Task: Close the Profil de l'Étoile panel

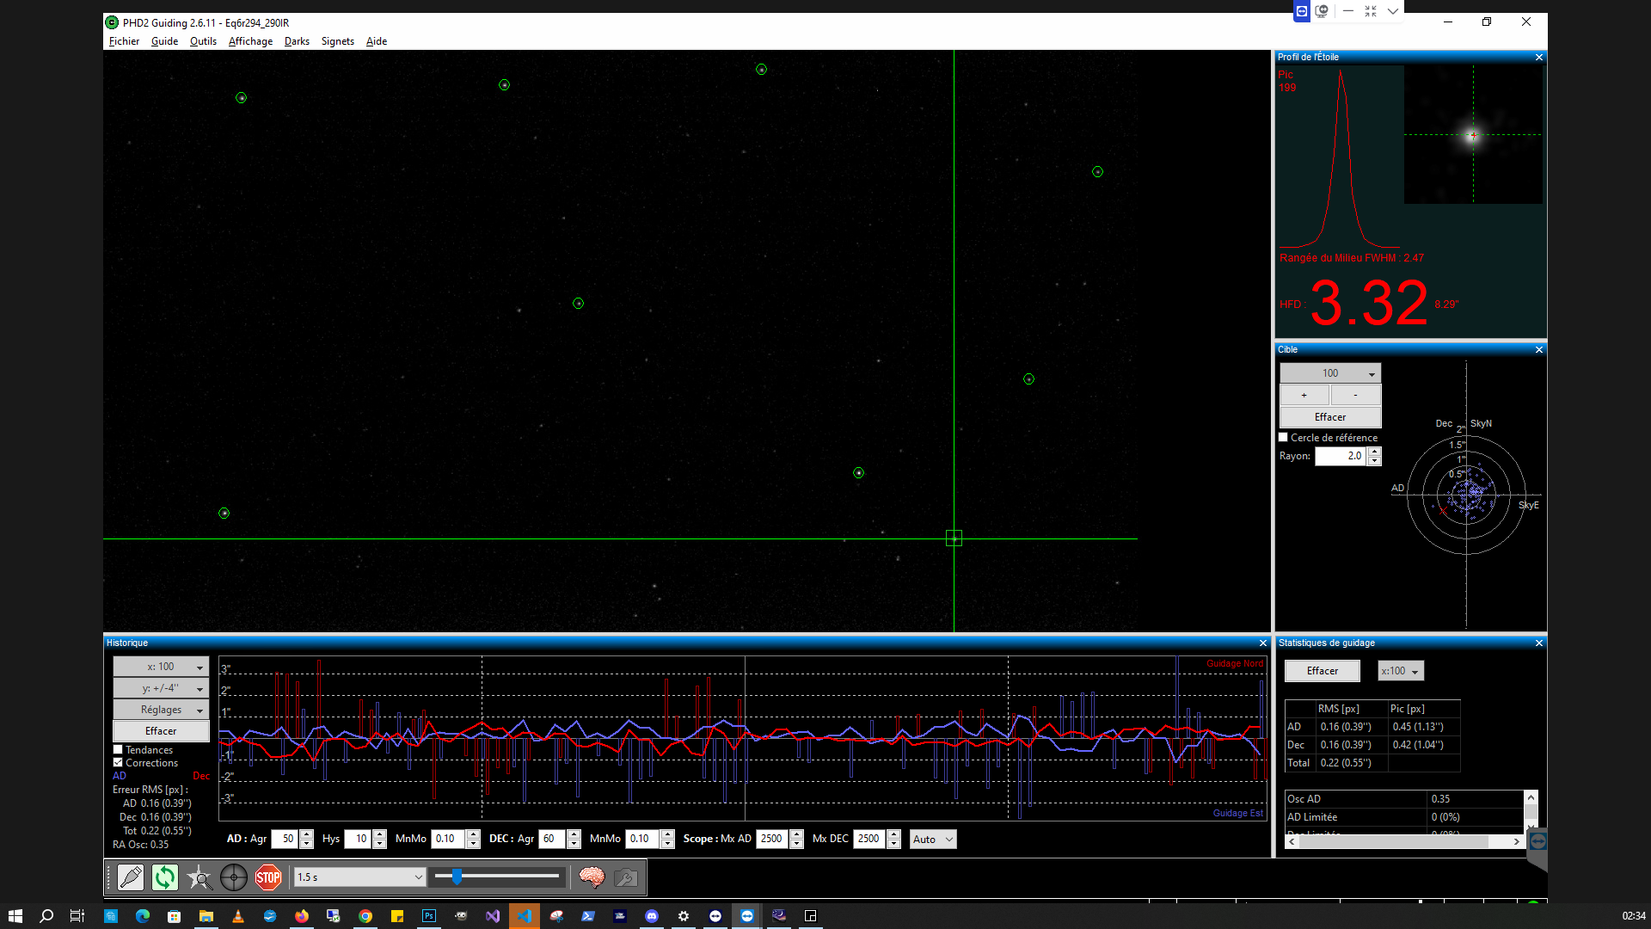Action: (x=1539, y=58)
